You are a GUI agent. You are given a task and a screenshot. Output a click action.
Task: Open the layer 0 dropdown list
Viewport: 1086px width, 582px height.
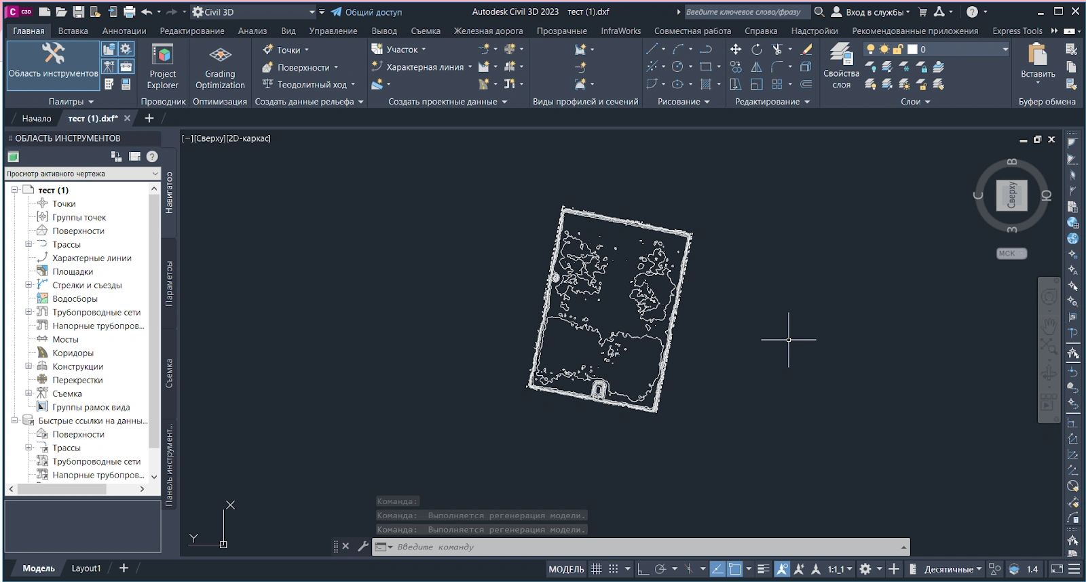point(1005,50)
